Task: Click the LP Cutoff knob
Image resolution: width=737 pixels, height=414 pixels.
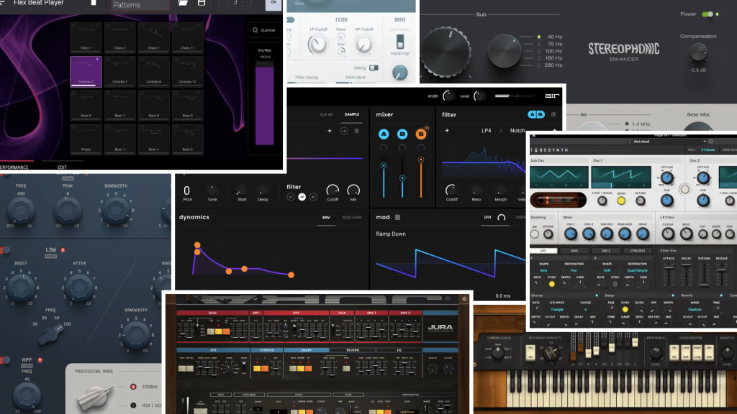Action: coord(317,45)
